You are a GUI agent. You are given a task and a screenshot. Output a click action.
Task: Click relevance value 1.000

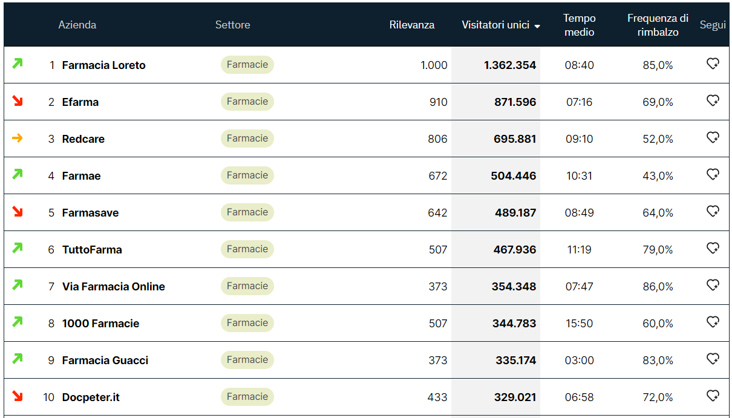[x=434, y=65]
